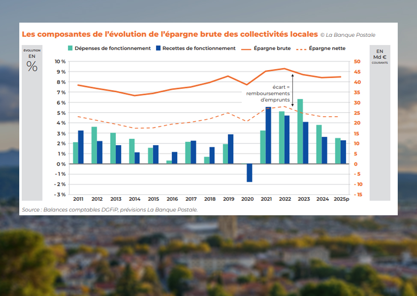Select the solid orange Épargne brute legend line
The width and height of the screenshot is (417, 296).
pyautogui.click(x=245, y=49)
